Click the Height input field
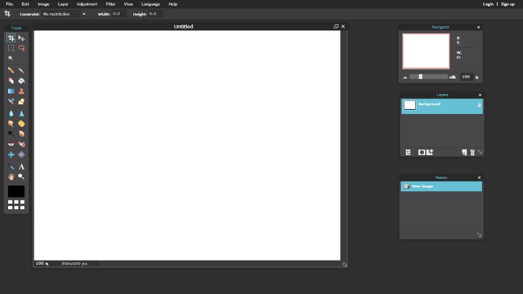 pos(155,14)
